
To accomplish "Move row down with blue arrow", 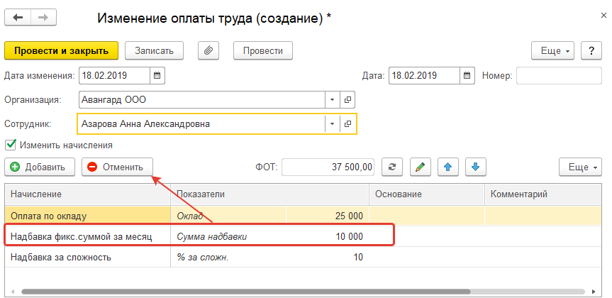I will tap(475, 167).
